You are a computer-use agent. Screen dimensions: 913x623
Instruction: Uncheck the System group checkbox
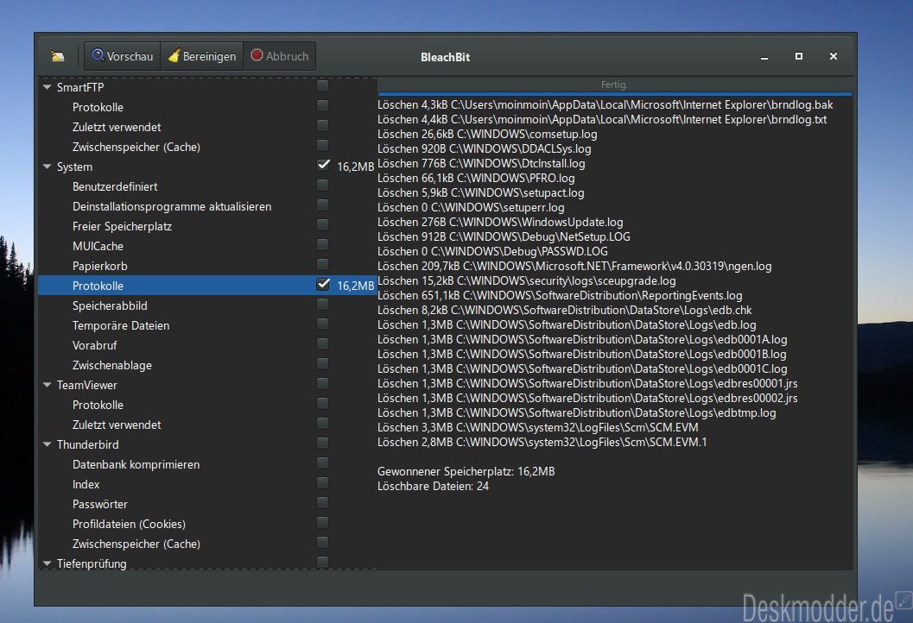(323, 165)
